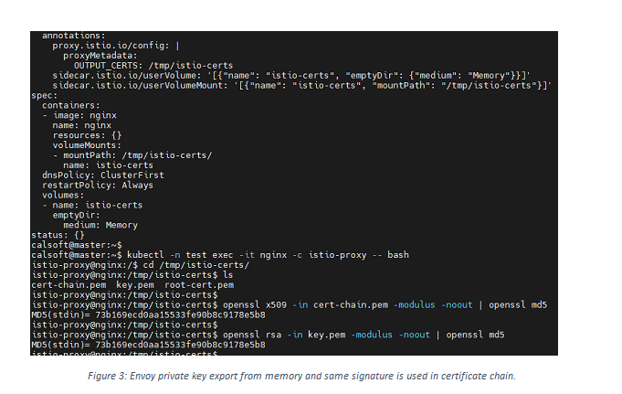Click the OUTPUT_CERTS line in terminal
622x394 pixels.
[153, 66]
